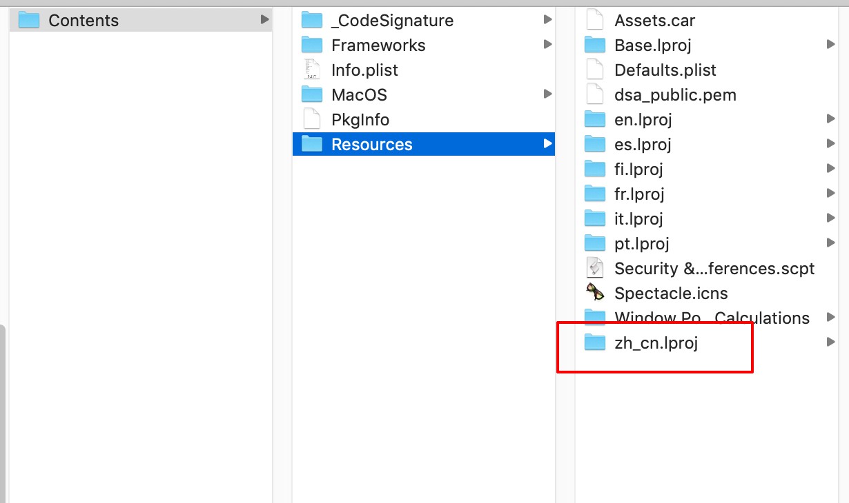Select the fr.lproj localization folder
Screen dimensions: 849x503
(638, 194)
